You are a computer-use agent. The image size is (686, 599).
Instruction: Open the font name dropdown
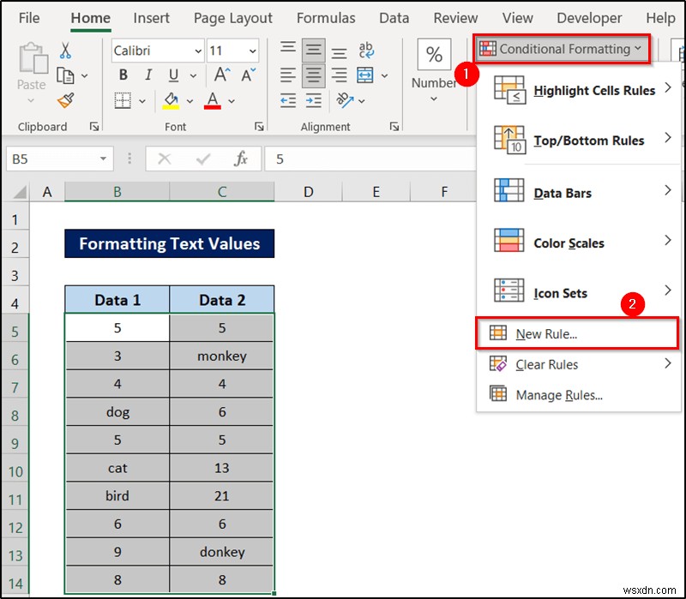click(x=196, y=51)
